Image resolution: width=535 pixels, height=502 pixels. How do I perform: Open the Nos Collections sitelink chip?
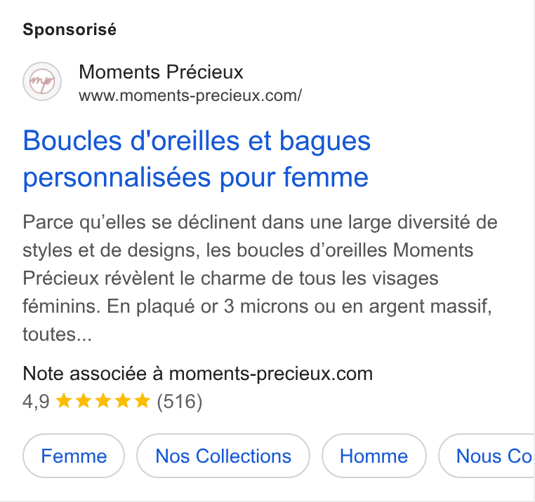pyautogui.click(x=223, y=456)
